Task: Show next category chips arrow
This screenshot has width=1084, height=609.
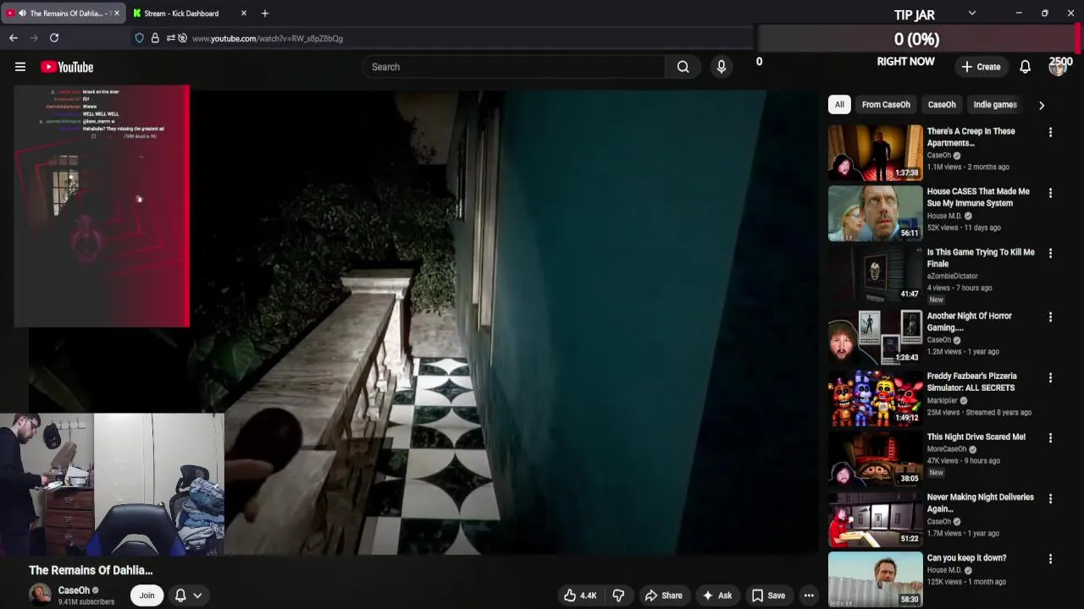Action: pos(1042,105)
